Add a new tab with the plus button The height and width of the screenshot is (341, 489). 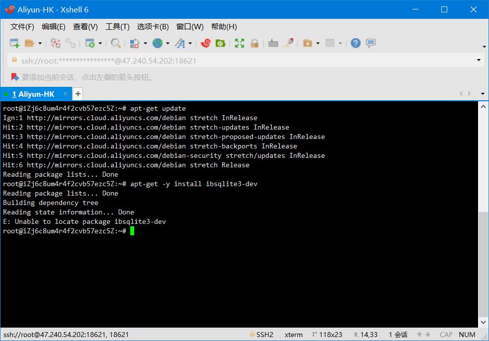pos(78,94)
